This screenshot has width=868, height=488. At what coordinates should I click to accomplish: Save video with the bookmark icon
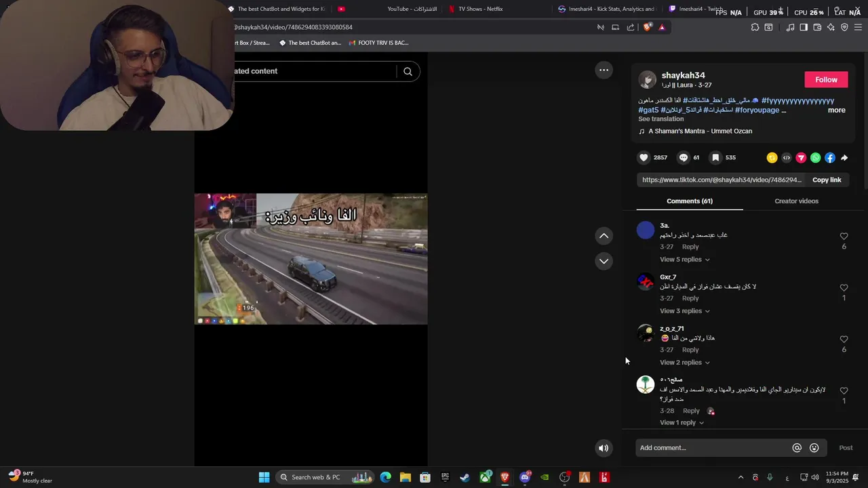[715, 157]
